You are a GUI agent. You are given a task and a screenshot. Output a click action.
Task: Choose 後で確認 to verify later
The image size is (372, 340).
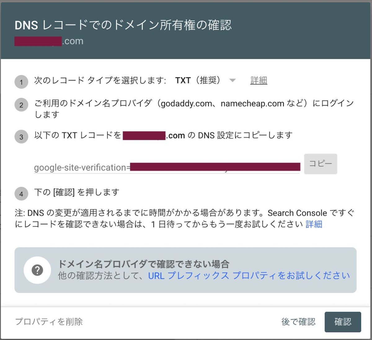click(x=298, y=322)
